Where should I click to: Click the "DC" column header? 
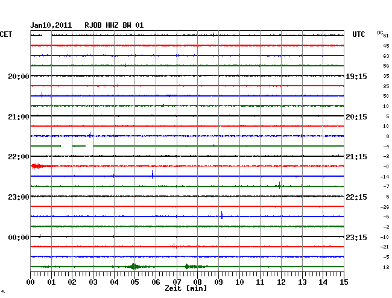click(x=380, y=33)
